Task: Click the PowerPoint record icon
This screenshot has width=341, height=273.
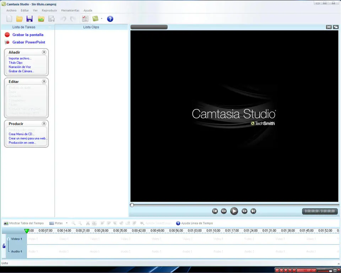Action: [x=7, y=42]
